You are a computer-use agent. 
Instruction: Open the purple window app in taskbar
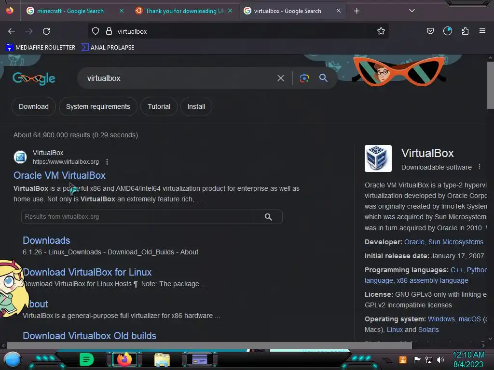[200, 359]
